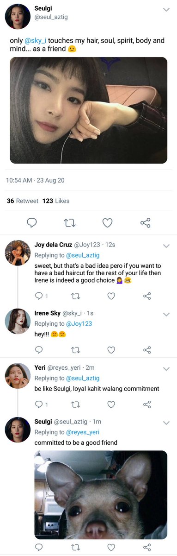Like Joy dela Cruz's reply
This screenshot has width=177, height=556.
111,296
